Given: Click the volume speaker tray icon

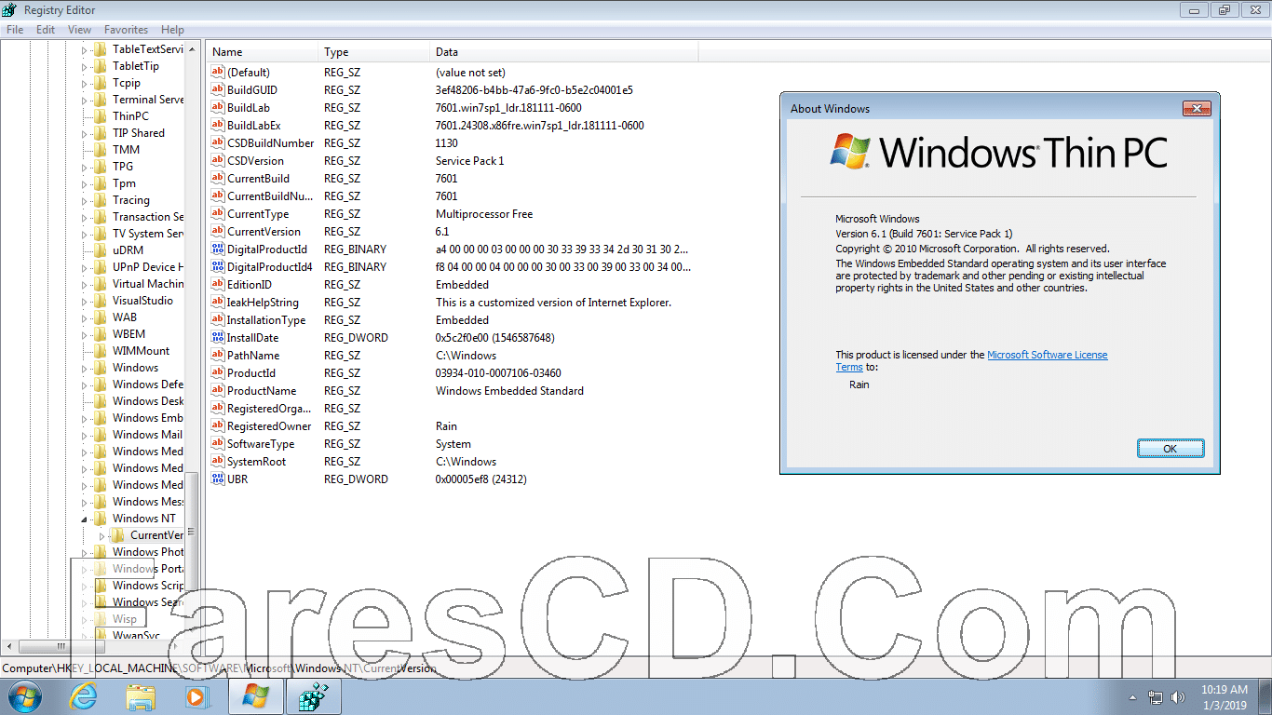Looking at the screenshot, I should [1180, 697].
